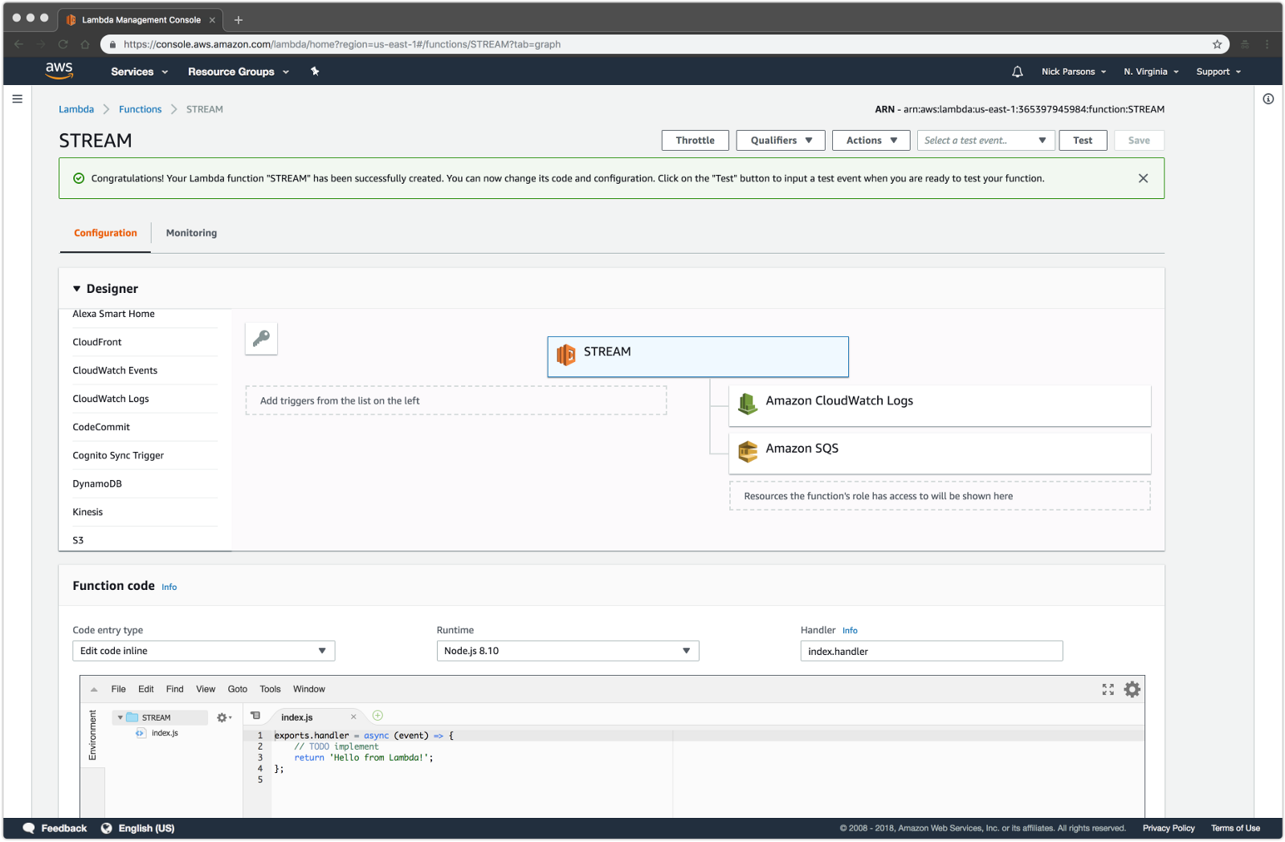Open the Runtime Node.js 8.10 dropdown

[x=567, y=651]
